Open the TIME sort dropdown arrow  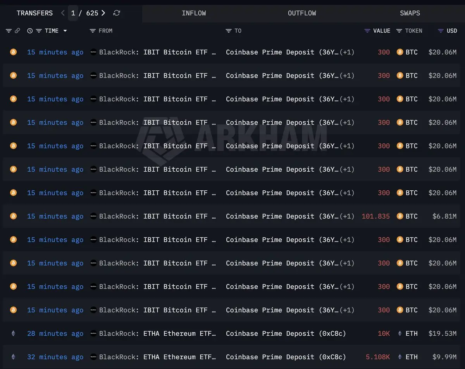[x=65, y=31]
